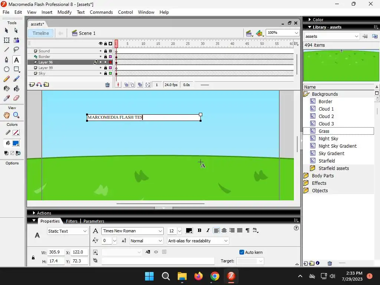Viewport: 380px width, 285px height.
Task: Select the Lasso tool
Action: pyautogui.click(x=16, y=50)
